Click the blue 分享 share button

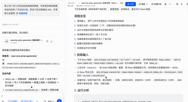pyautogui.click(x=131, y=4)
